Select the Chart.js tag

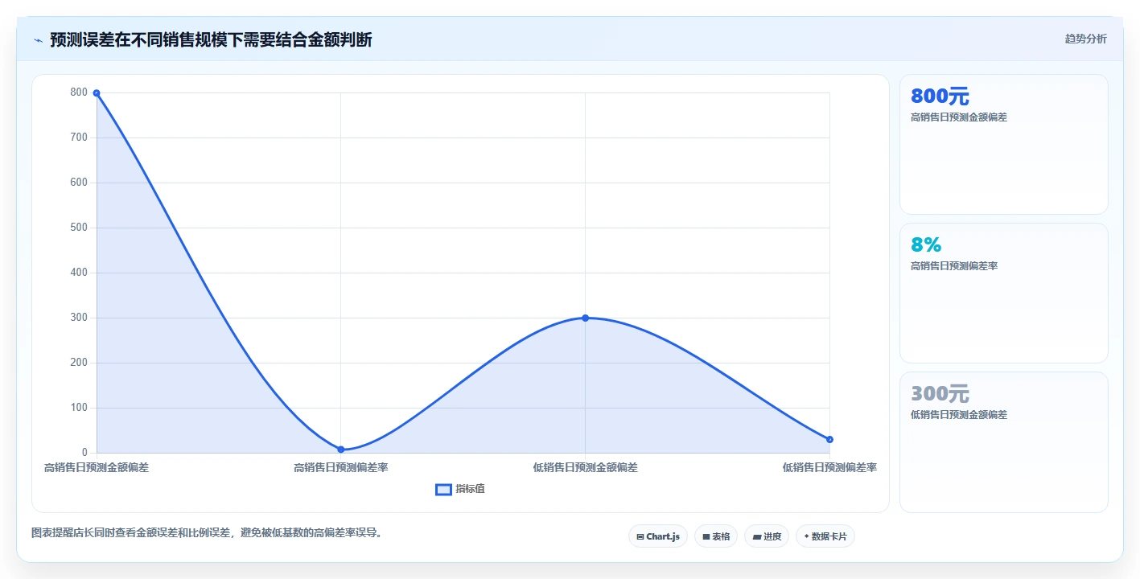click(x=657, y=536)
